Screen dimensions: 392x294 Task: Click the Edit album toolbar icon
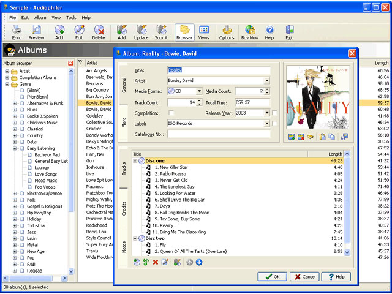[x=79, y=32]
